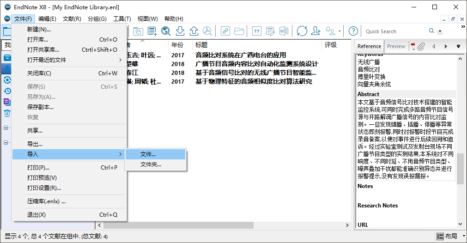Choose 压缩库(.enlx) ... menu entry

(x=69, y=201)
